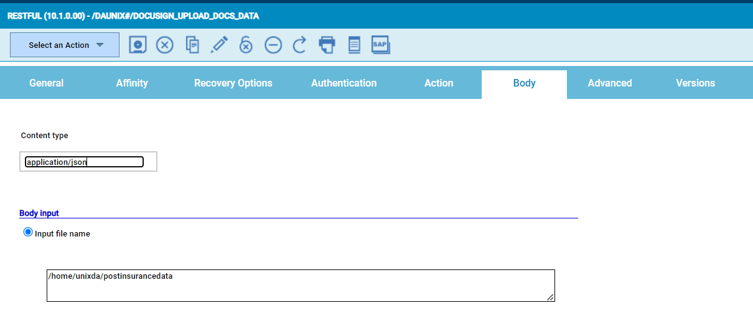Click the pencil Edit icon

click(x=219, y=45)
